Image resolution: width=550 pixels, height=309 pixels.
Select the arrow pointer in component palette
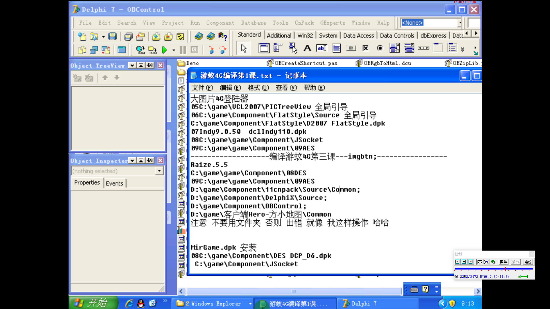[244, 48]
